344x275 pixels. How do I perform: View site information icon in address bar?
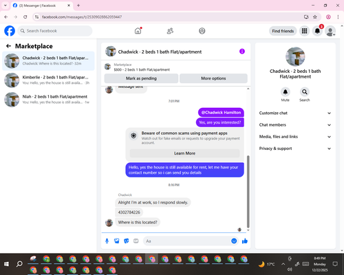(37, 17)
